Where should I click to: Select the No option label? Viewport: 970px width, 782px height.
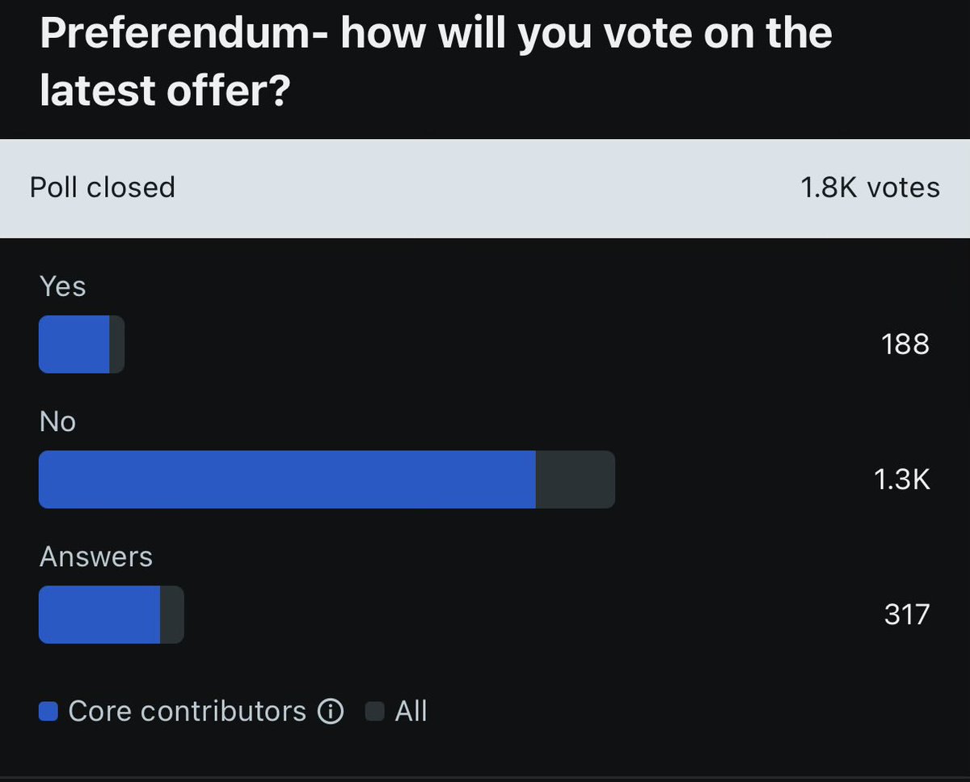pos(57,421)
